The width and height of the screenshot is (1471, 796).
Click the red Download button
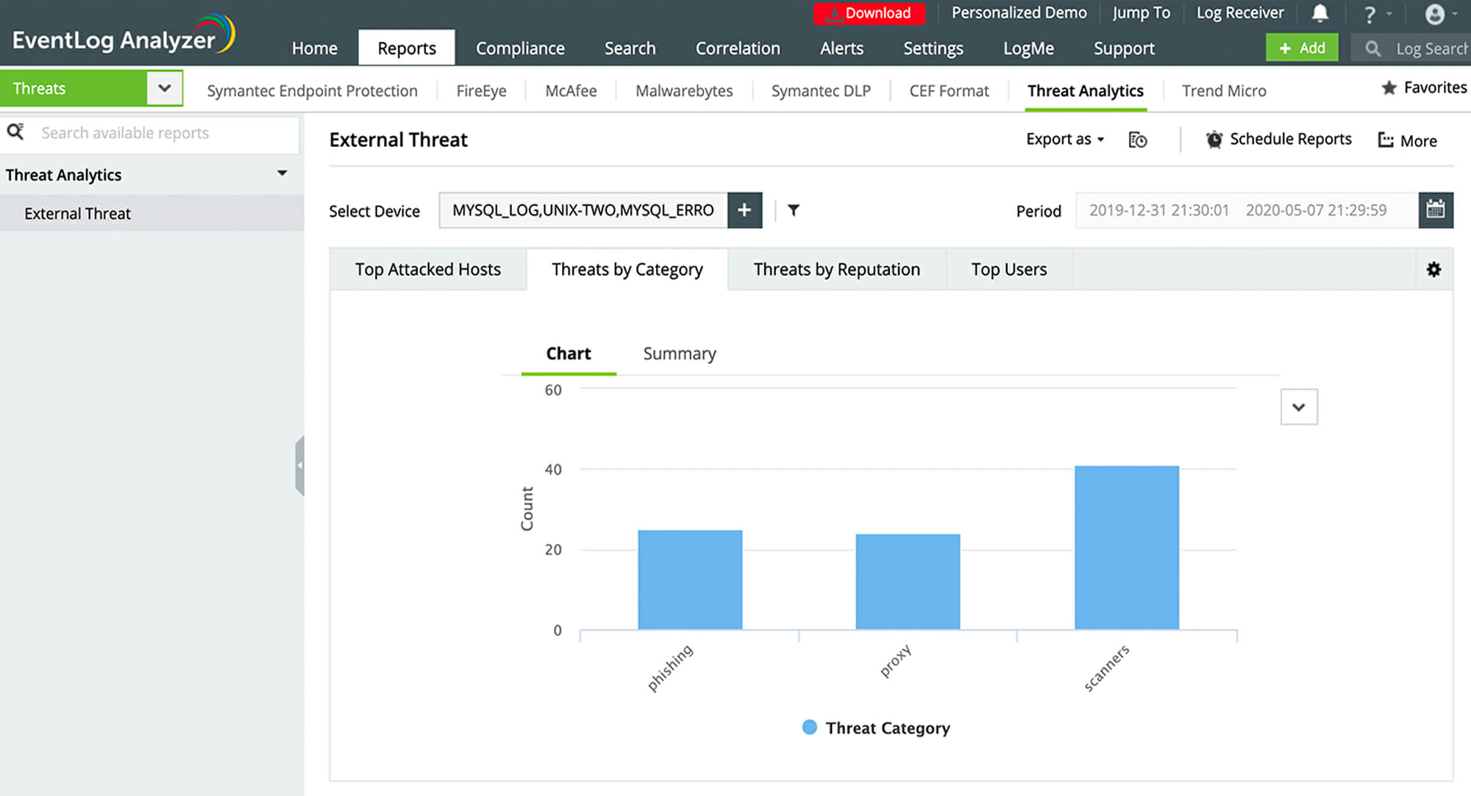(869, 13)
